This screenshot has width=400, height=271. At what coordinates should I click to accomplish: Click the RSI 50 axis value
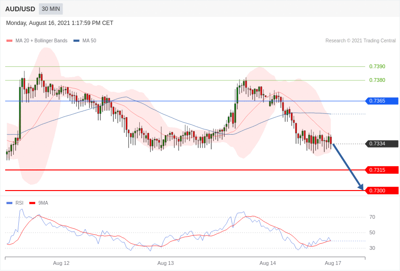point(372,233)
